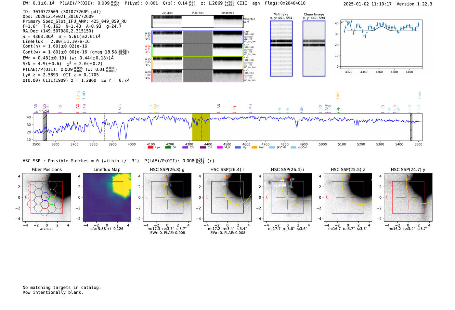
Task: Select the green-bordered 2D spectrum row
Action: 197,50
